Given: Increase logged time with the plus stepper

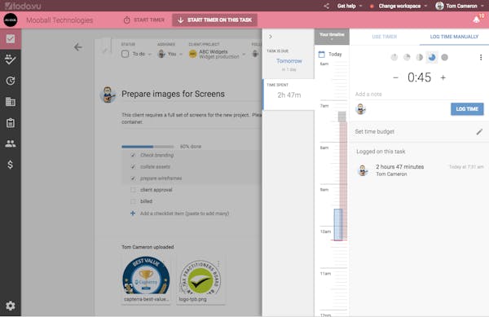Looking at the screenshot, I should [x=443, y=77].
